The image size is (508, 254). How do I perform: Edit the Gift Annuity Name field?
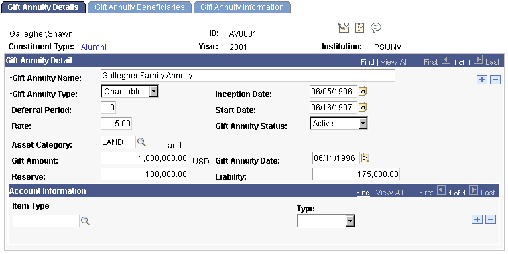click(x=248, y=76)
